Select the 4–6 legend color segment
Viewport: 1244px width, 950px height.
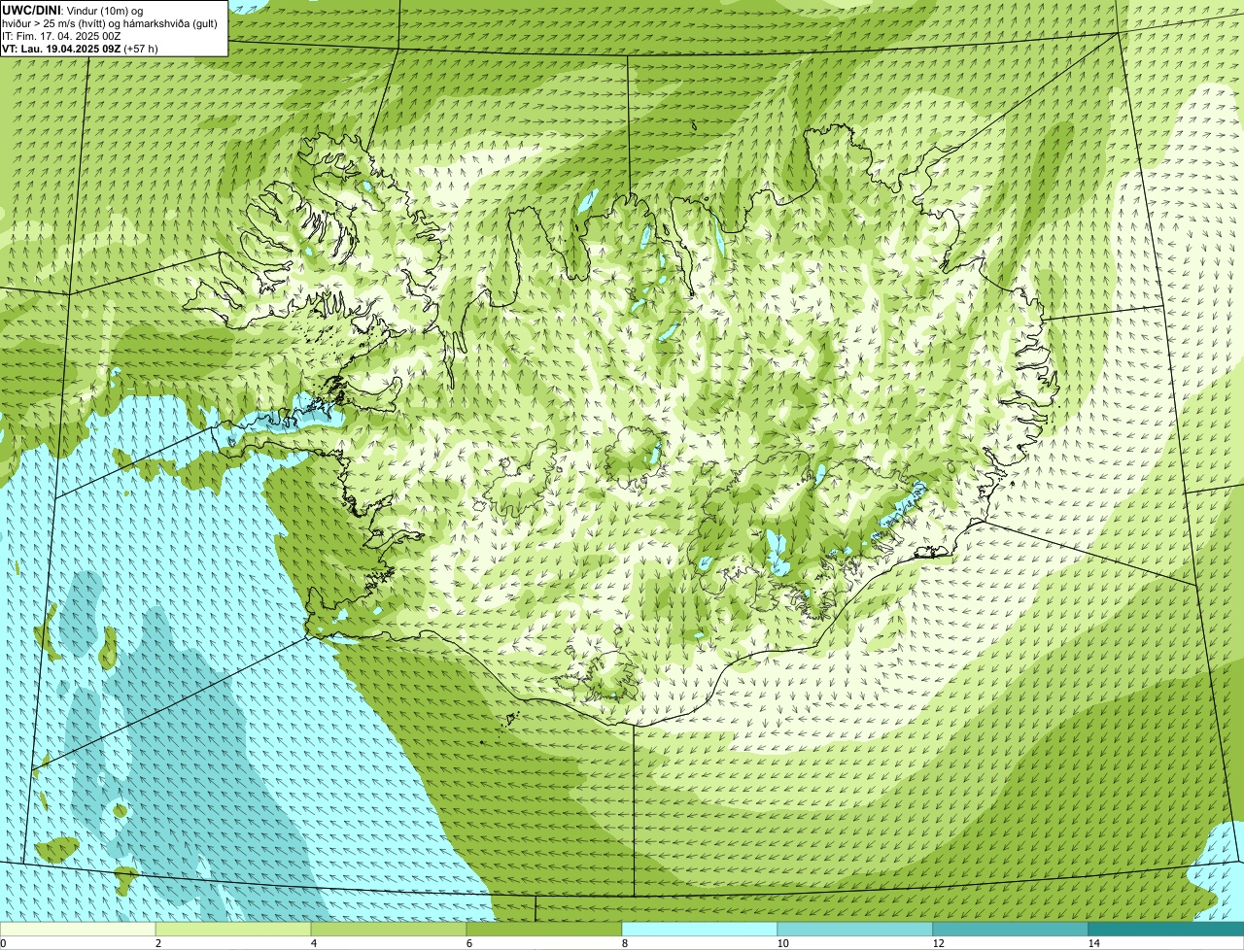coord(389,930)
